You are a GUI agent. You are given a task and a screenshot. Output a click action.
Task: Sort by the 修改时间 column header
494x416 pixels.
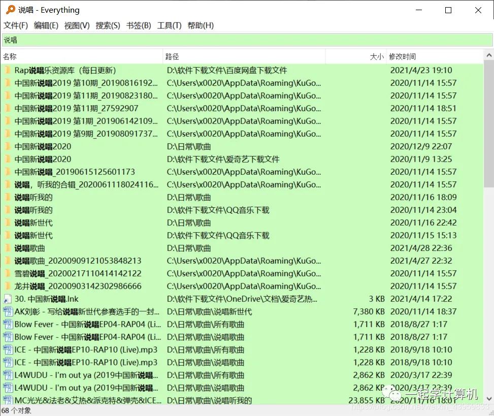tap(435, 57)
